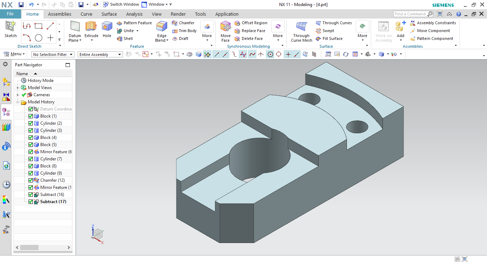This screenshot has width=487, height=263.
Task: Activate the Move Face tool
Action: coord(226,31)
